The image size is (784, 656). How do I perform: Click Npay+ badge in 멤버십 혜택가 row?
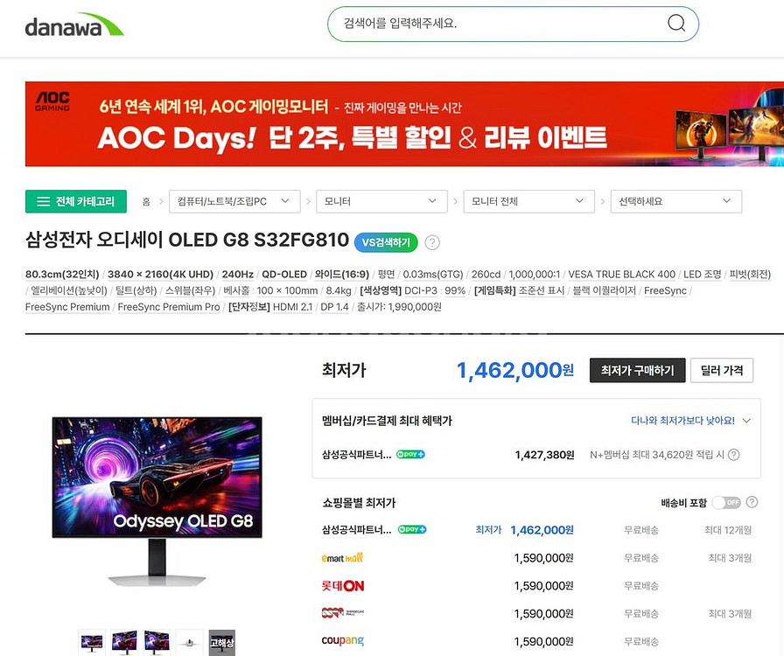point(410,454)
